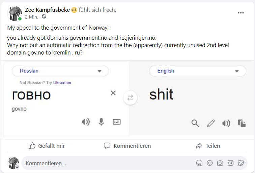Play English translation speaker icon
The width and height of the screenshot is (255, 173).
(226, 123)
